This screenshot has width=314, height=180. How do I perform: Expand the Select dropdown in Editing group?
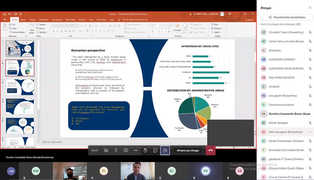[217, 32]
